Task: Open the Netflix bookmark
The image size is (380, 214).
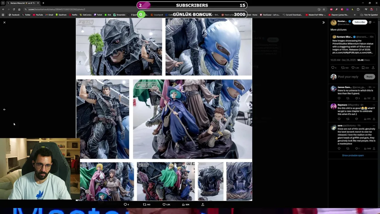Action: [x=73, y=15]
